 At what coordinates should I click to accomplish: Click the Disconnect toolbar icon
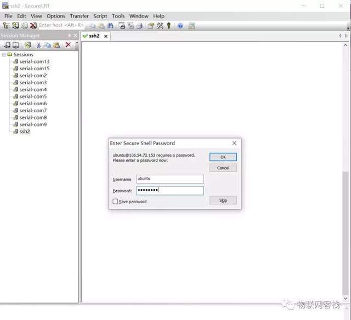coord(33,26)
